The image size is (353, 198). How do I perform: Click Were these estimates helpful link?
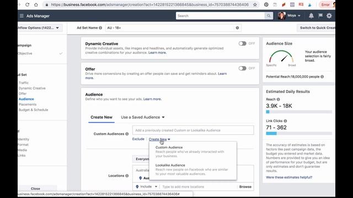coord(289,177)
